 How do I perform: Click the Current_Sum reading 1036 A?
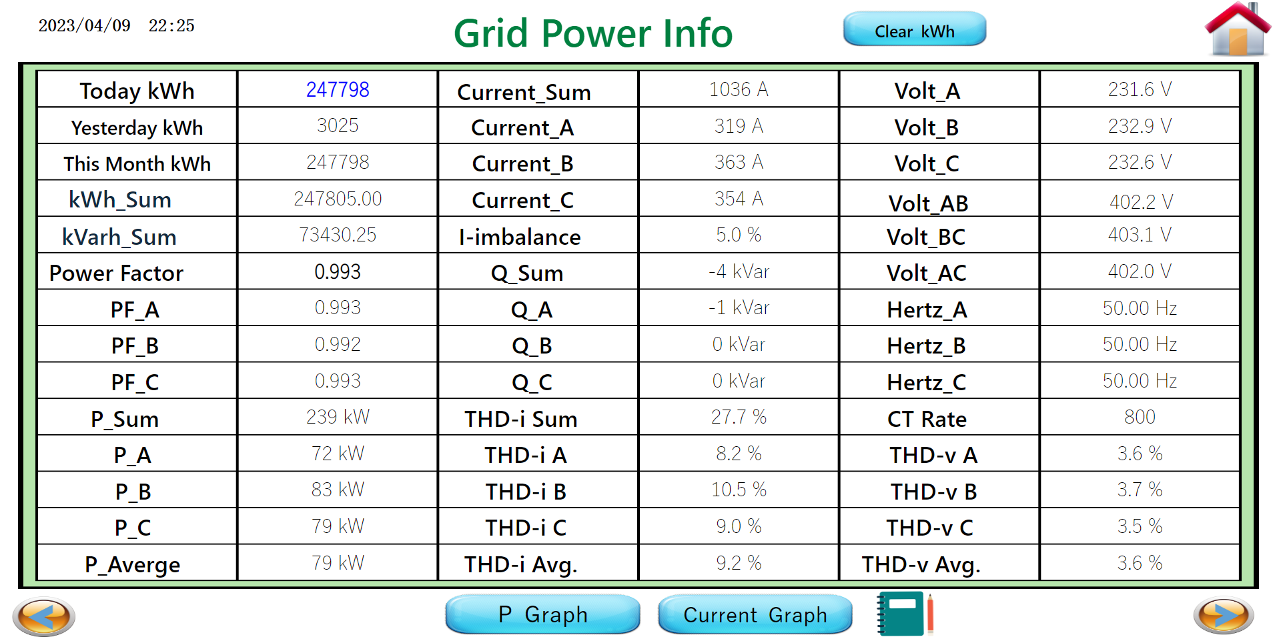pos(738,89)
